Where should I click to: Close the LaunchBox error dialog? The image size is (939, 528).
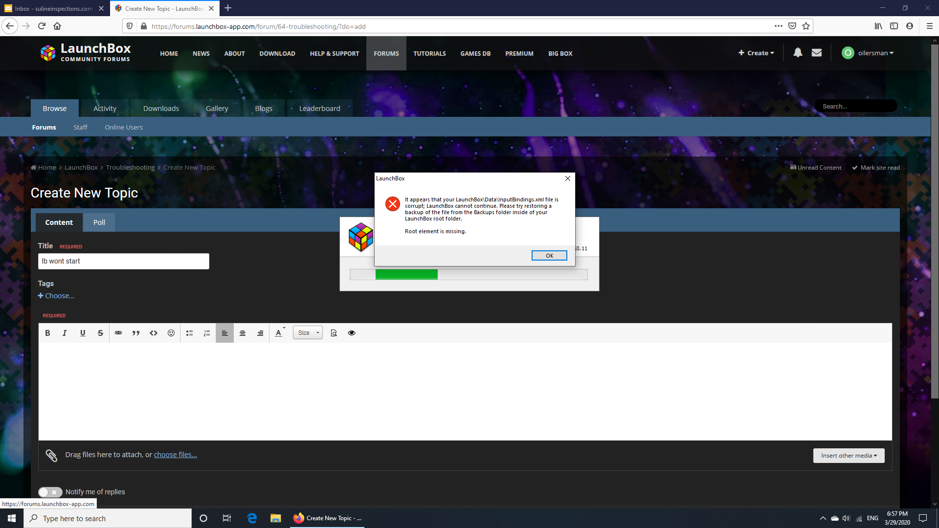click(x=568, y=178)
